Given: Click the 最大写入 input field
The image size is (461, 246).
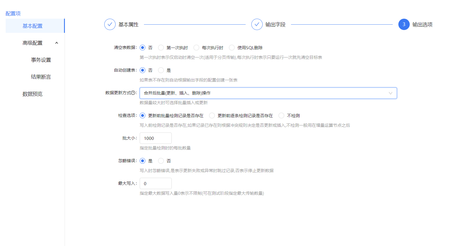Looking at the screenshot, I should (156, 183).
